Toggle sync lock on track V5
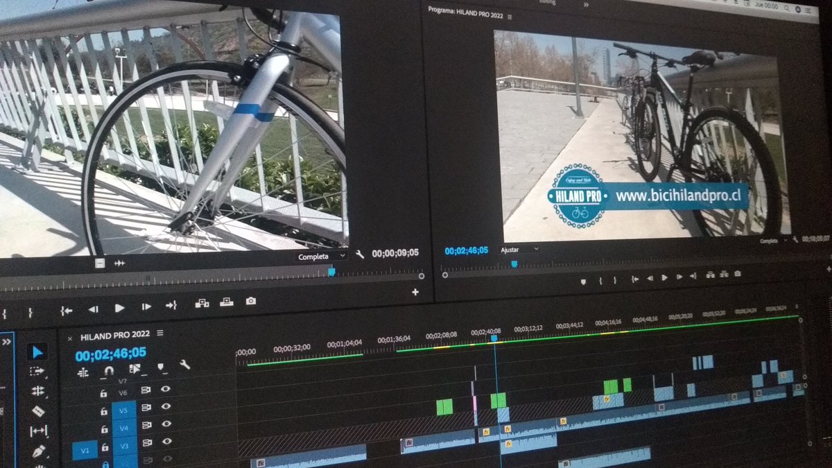Viewport: 832px width, 468px height. (146, 408)
